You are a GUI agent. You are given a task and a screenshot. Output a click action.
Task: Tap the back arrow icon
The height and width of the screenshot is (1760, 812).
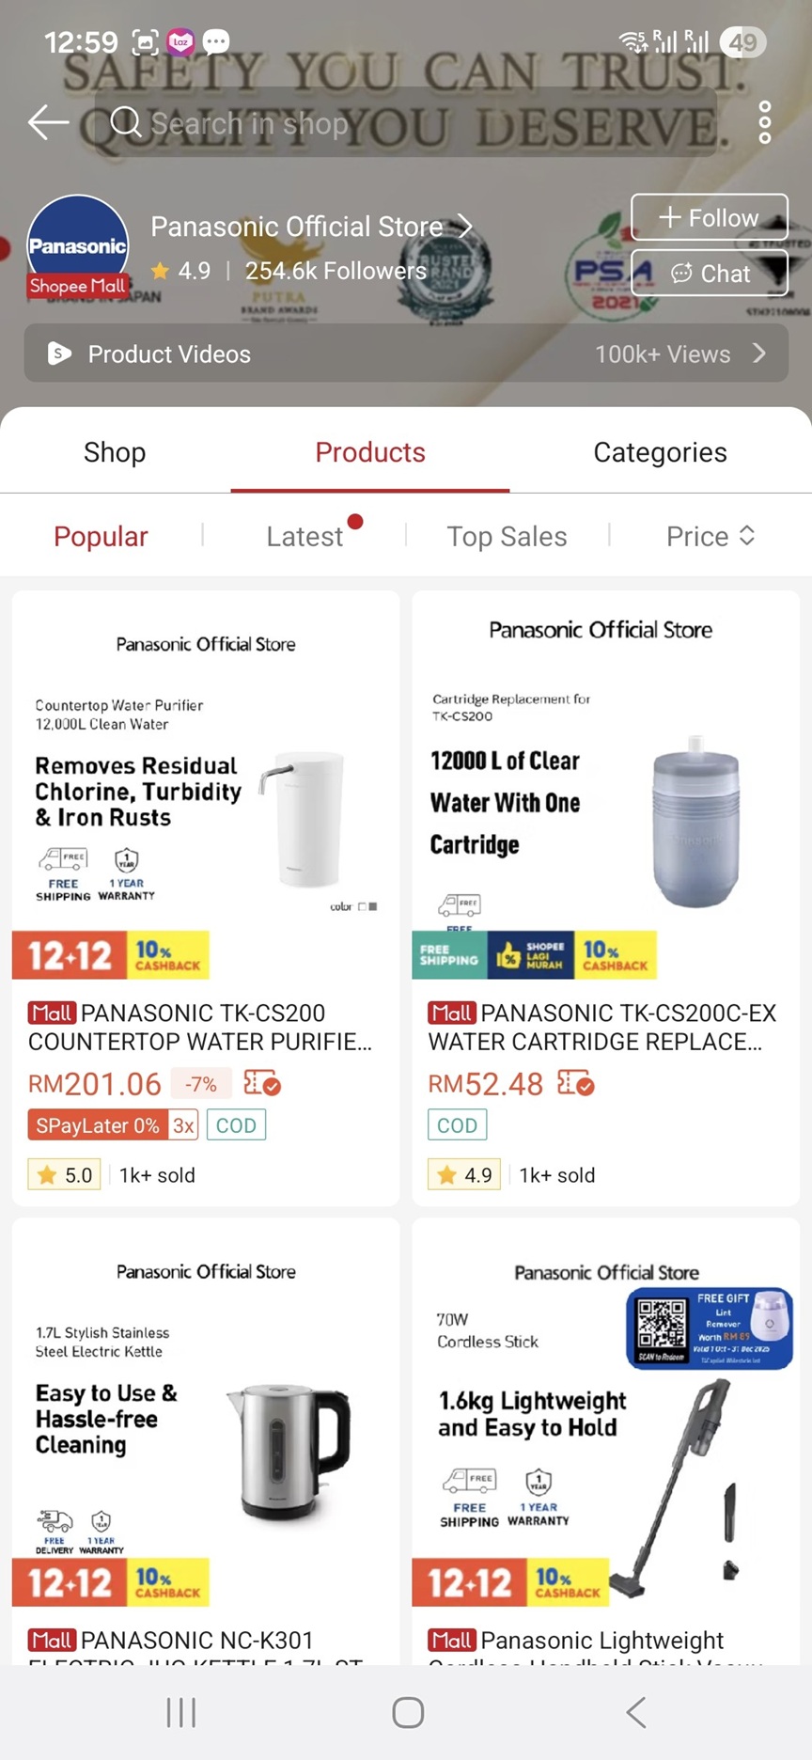pos(48,122)
